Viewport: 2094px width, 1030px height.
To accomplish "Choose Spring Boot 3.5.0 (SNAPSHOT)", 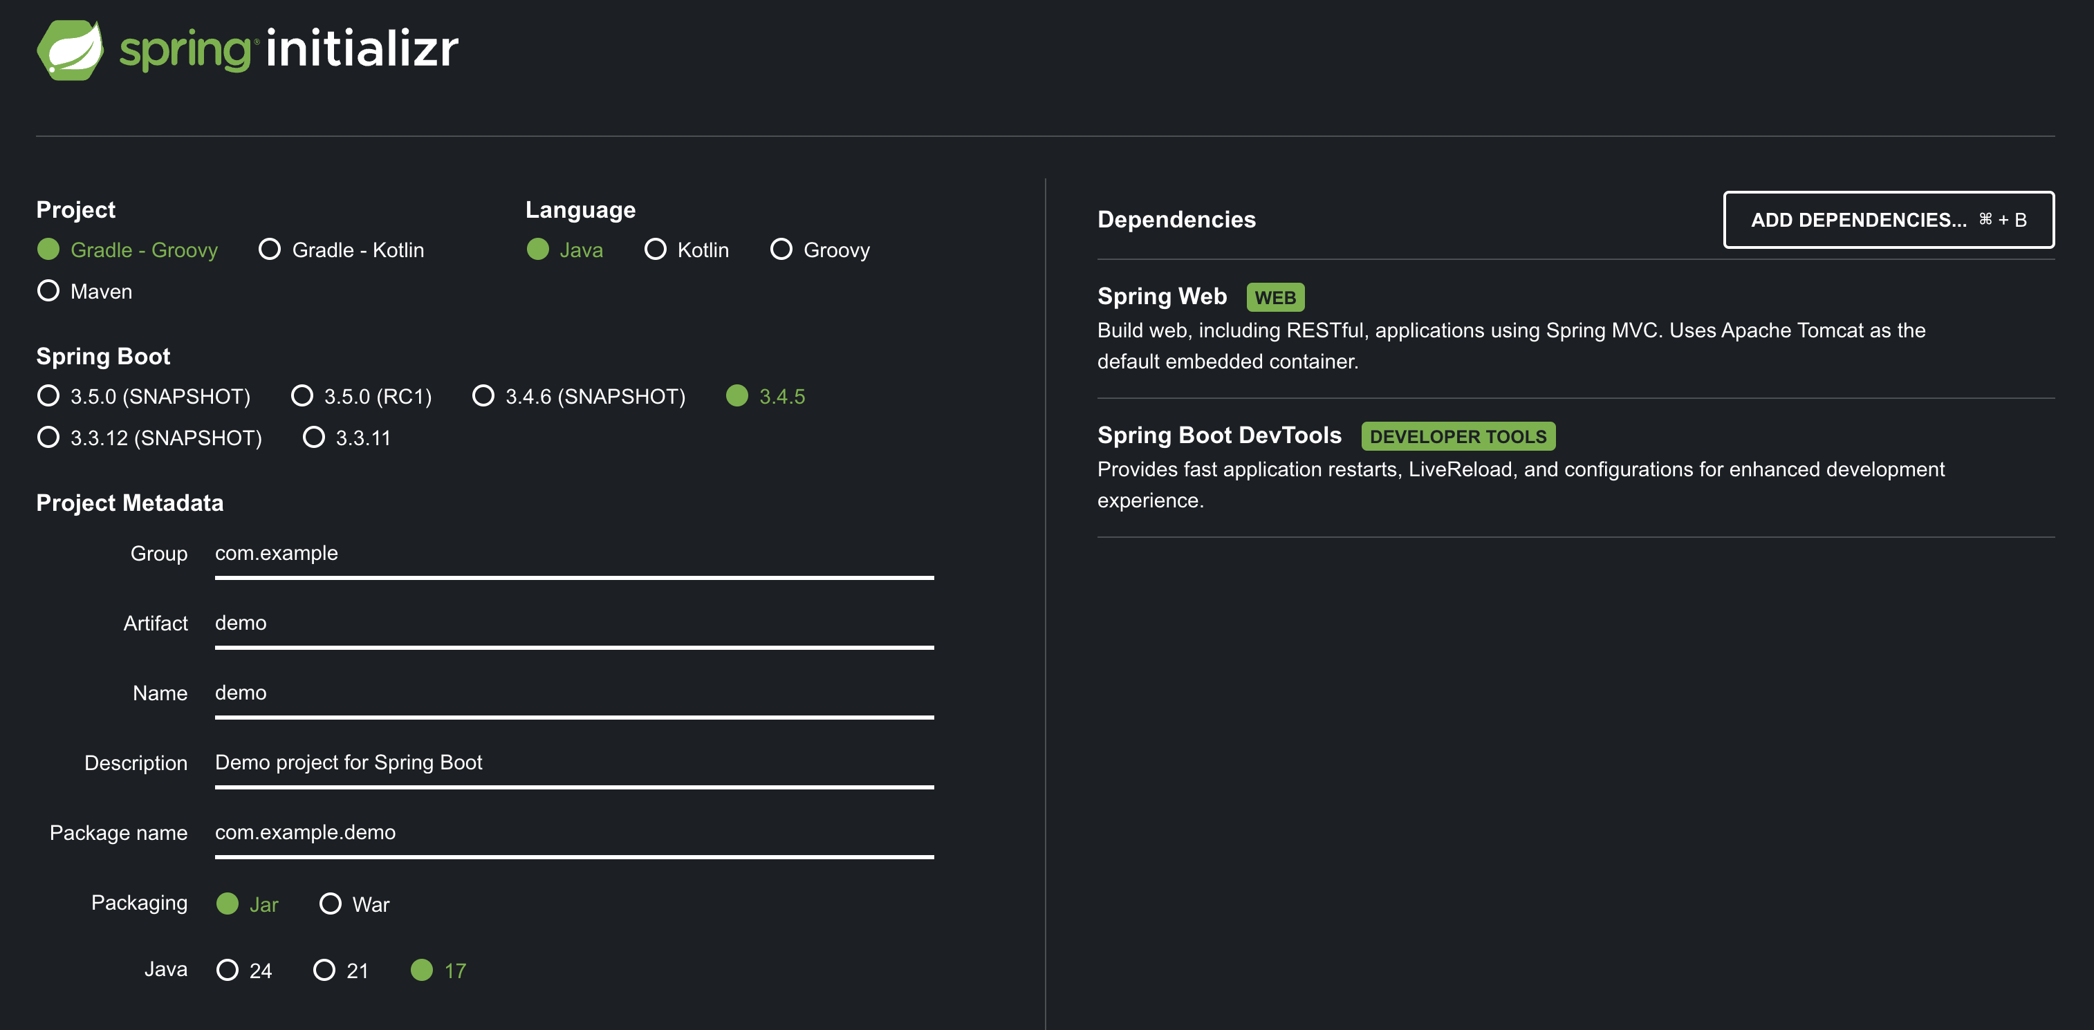I will 144,395.
